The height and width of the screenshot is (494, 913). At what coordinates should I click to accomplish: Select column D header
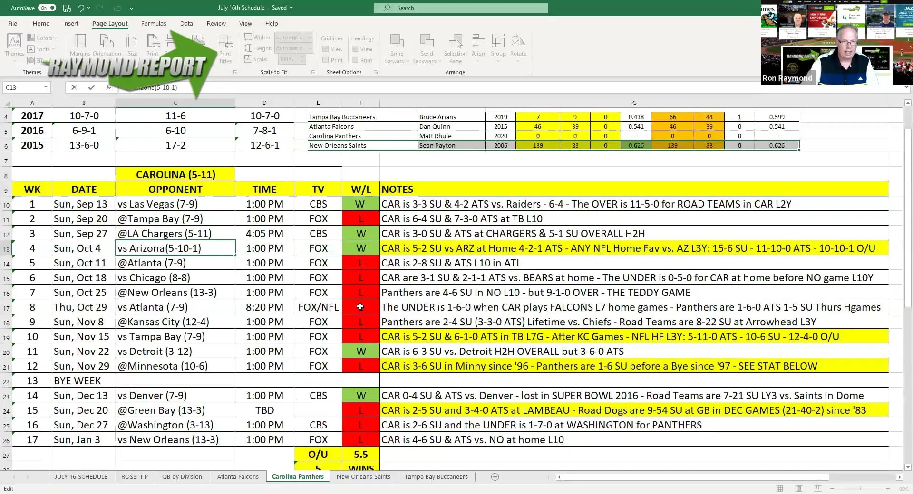point(264,103)
